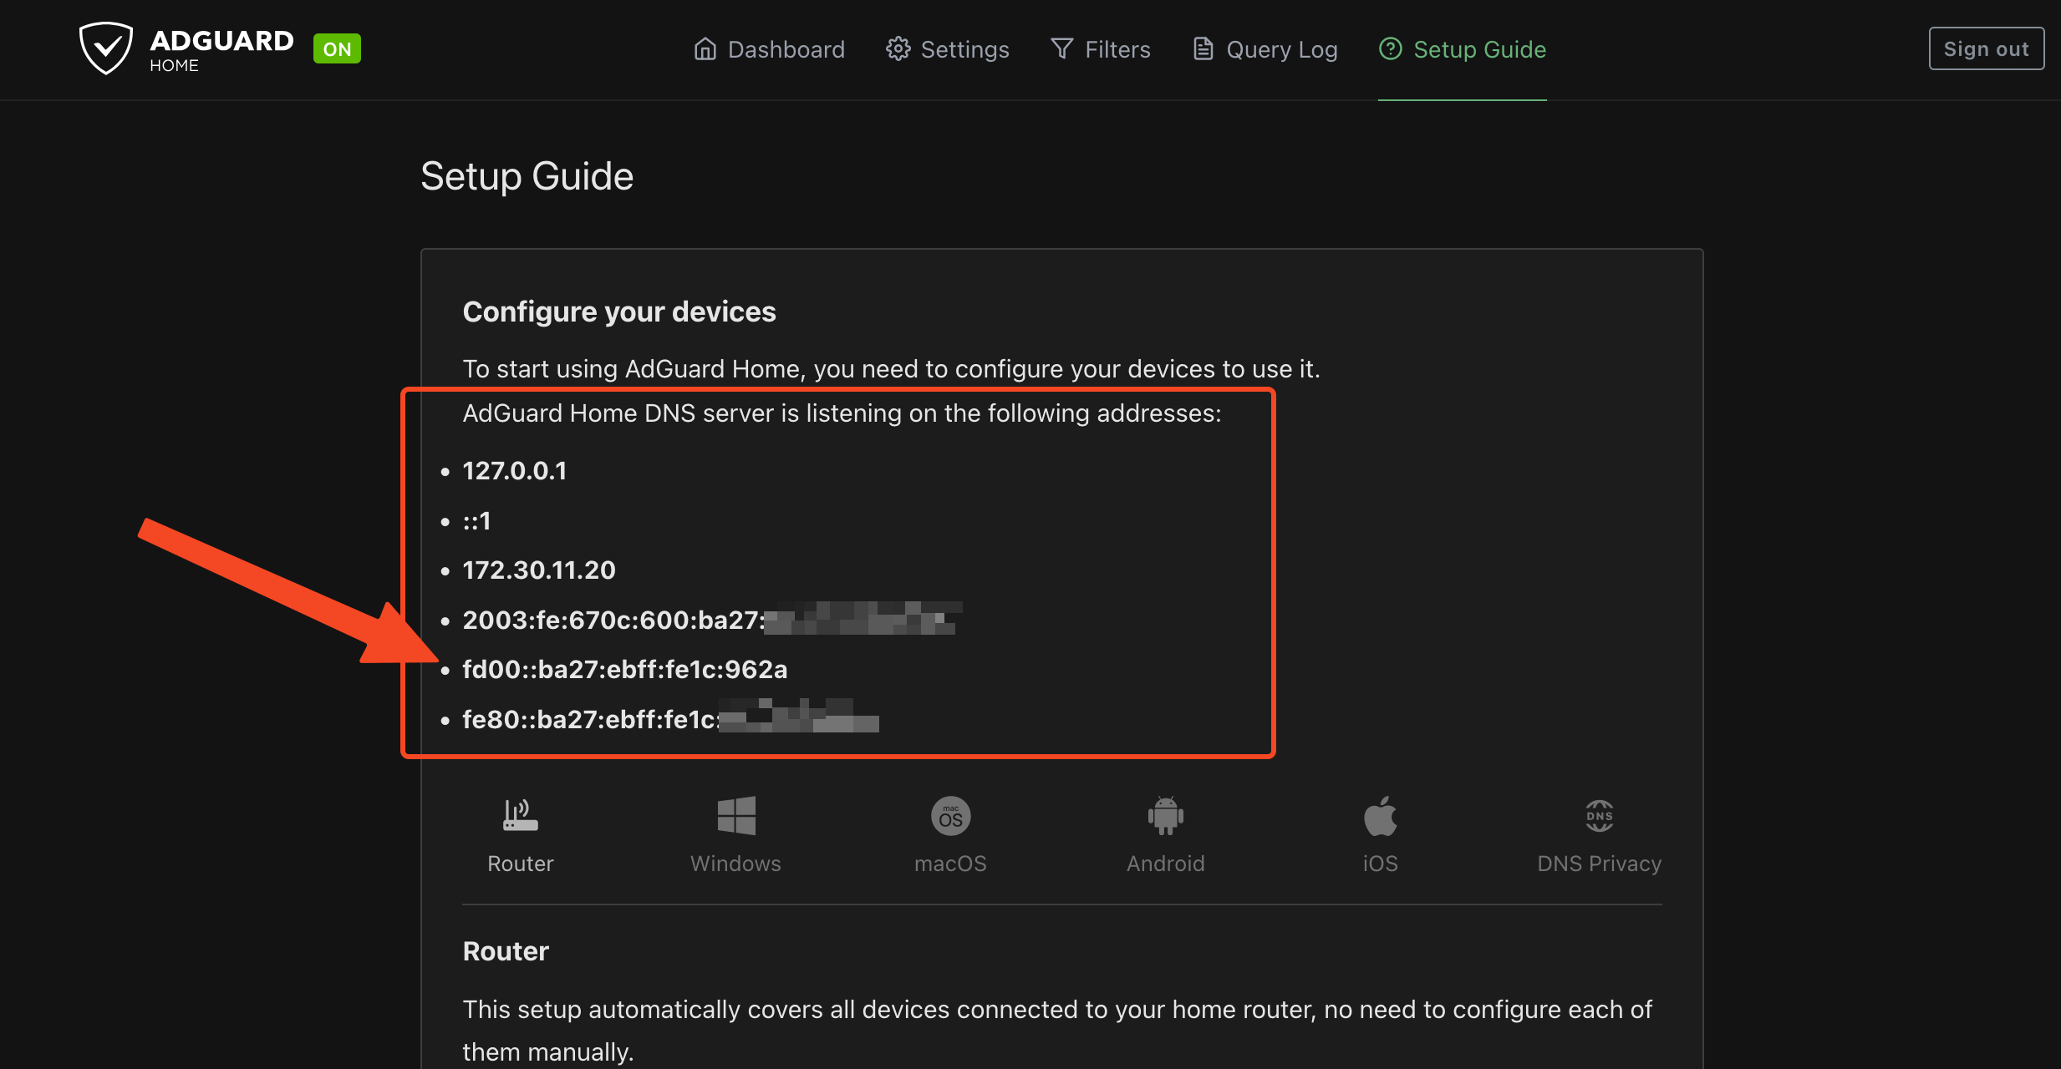Click the AdGuard shield logo
The height and width of the screenshot is (1069, 2061).
click(105, 48)
